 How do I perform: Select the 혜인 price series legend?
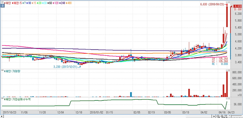click(x=8, y=3)
